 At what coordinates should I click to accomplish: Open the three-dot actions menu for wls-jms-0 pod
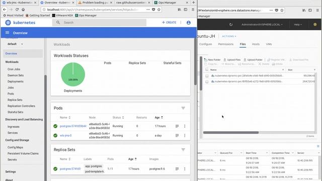point(185,135)
